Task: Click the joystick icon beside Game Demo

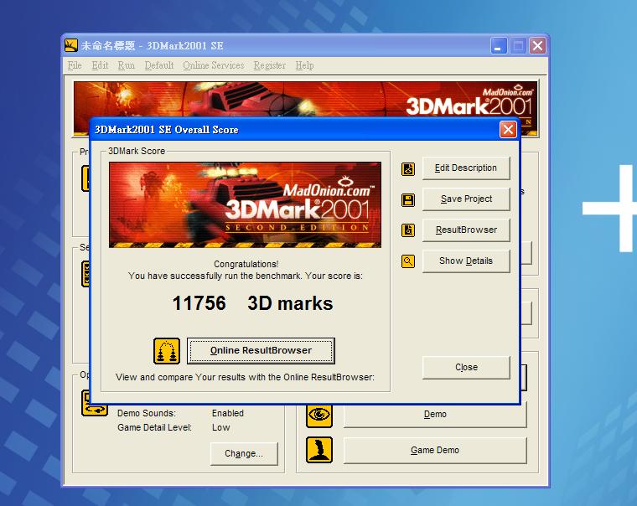Action: [319, 450]
